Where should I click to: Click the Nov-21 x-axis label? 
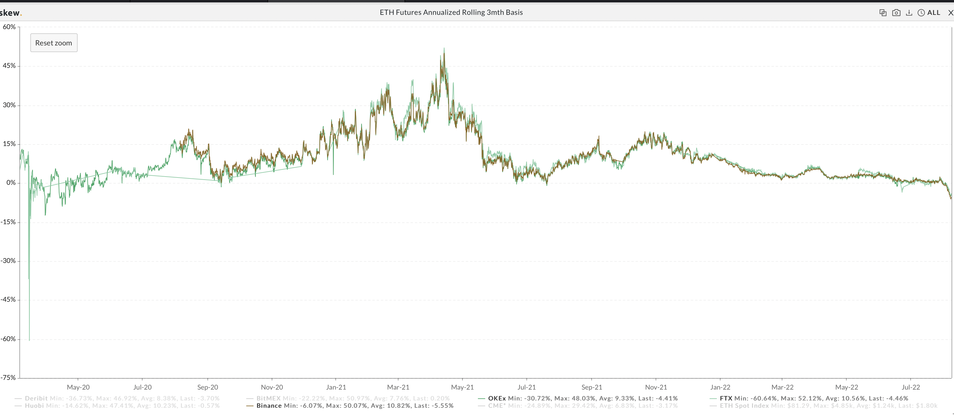pyautogui.click(x=656, y=387)
